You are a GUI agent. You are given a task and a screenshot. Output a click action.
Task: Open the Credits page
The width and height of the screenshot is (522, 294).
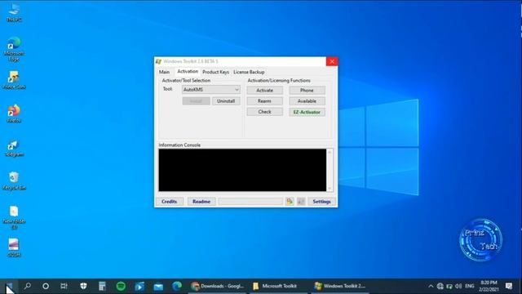(x=170, y=202)
